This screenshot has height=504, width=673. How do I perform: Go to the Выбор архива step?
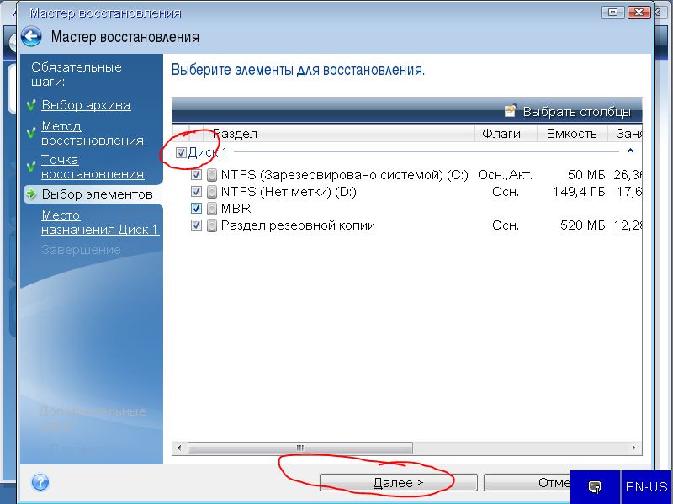coord(86,105)
